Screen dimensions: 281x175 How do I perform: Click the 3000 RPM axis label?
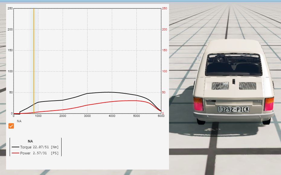click(x=87, y=116)
